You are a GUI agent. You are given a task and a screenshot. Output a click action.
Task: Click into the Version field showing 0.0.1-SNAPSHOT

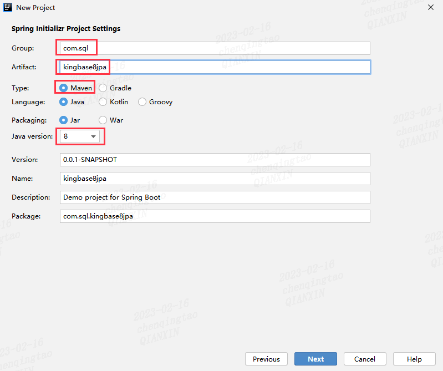pos(215,160)
